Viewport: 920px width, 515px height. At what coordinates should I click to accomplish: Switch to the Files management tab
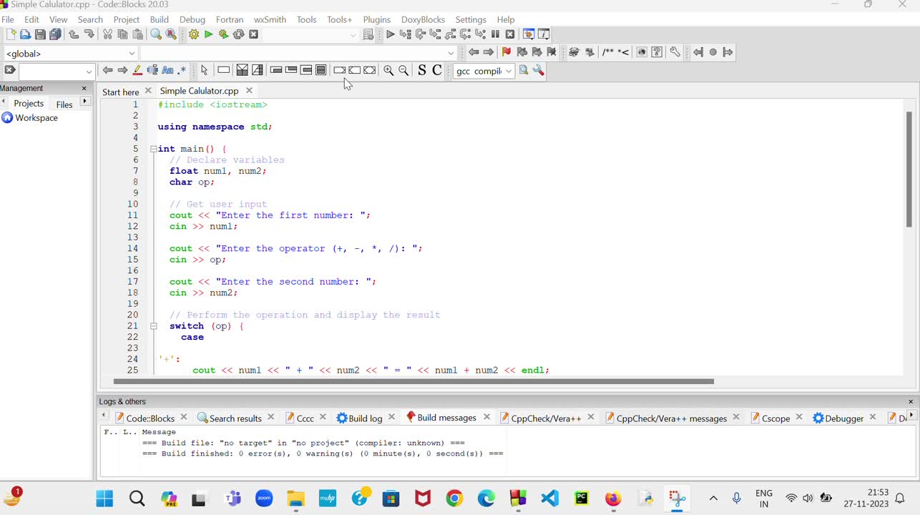[x=64, y=104]
